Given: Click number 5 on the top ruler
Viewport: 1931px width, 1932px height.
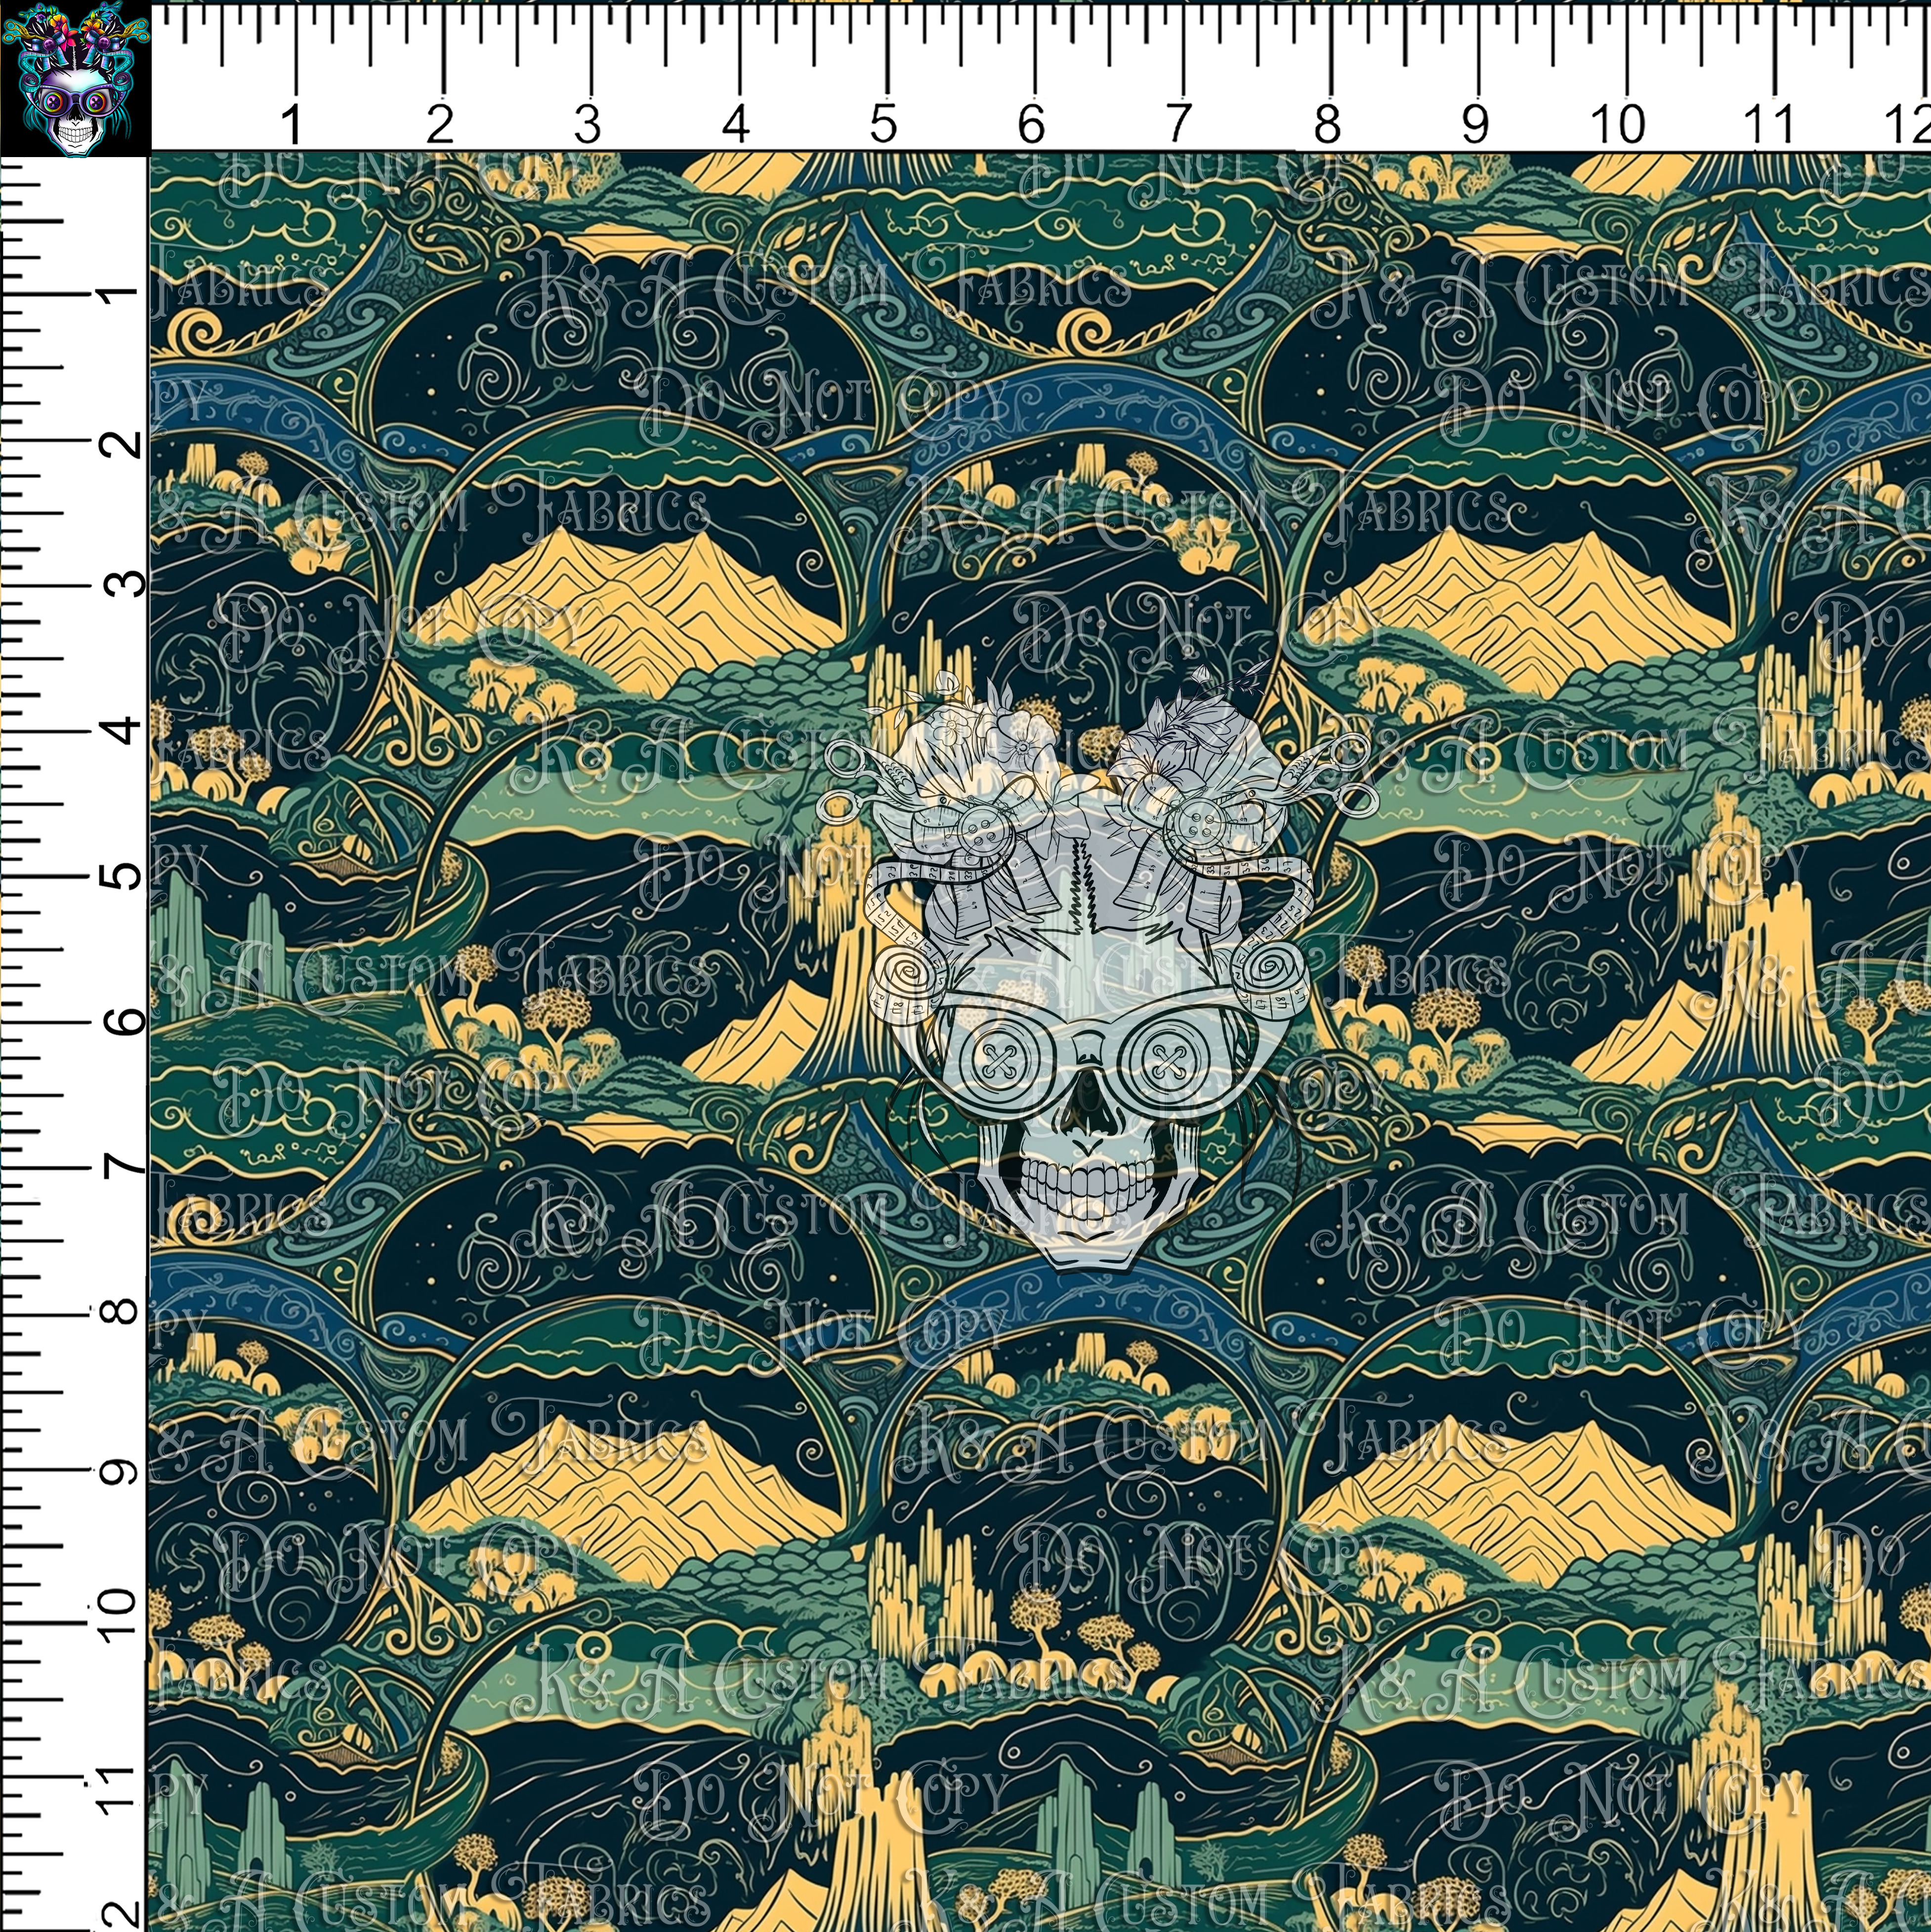Looking at the screenshot, I should pyautogui.click(x=883, y=125).
